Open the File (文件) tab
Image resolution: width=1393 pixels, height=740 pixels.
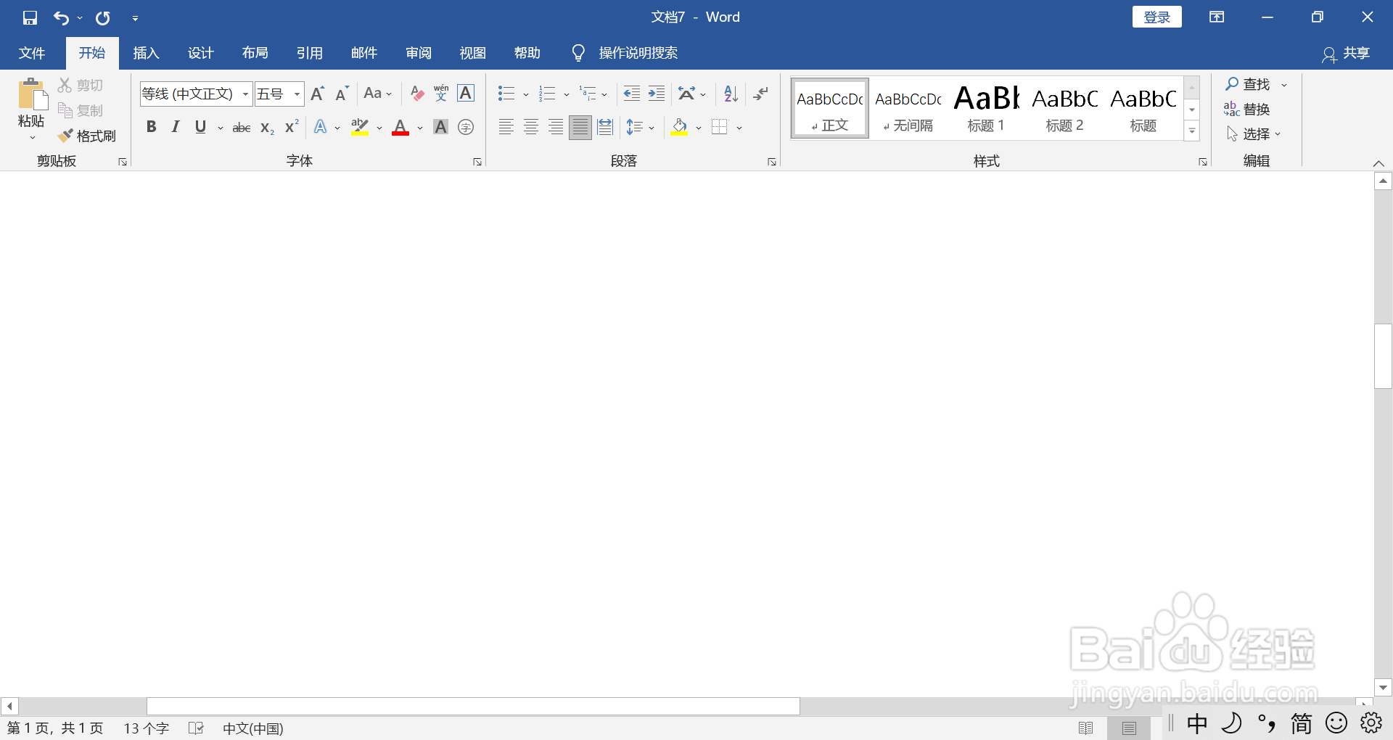(x=32, y=53)
